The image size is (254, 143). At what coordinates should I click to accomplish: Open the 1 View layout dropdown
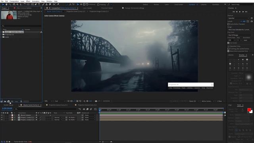(x=221, y=101)
